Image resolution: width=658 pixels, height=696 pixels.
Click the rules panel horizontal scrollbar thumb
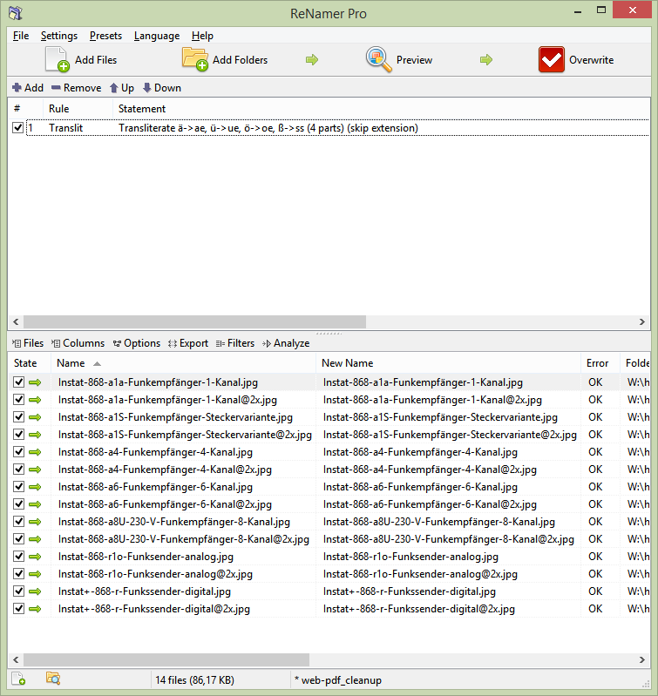pyautogui.click(x=194, y=321)
